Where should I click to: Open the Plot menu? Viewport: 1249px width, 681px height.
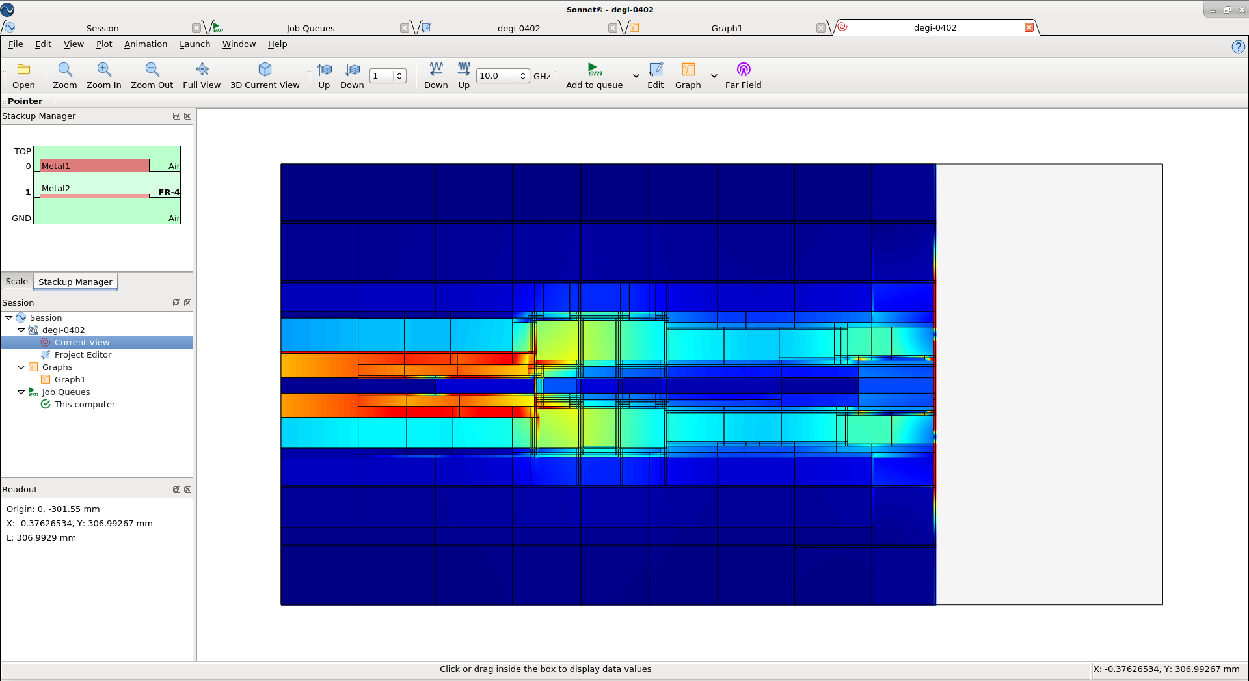tap(104, 44)
